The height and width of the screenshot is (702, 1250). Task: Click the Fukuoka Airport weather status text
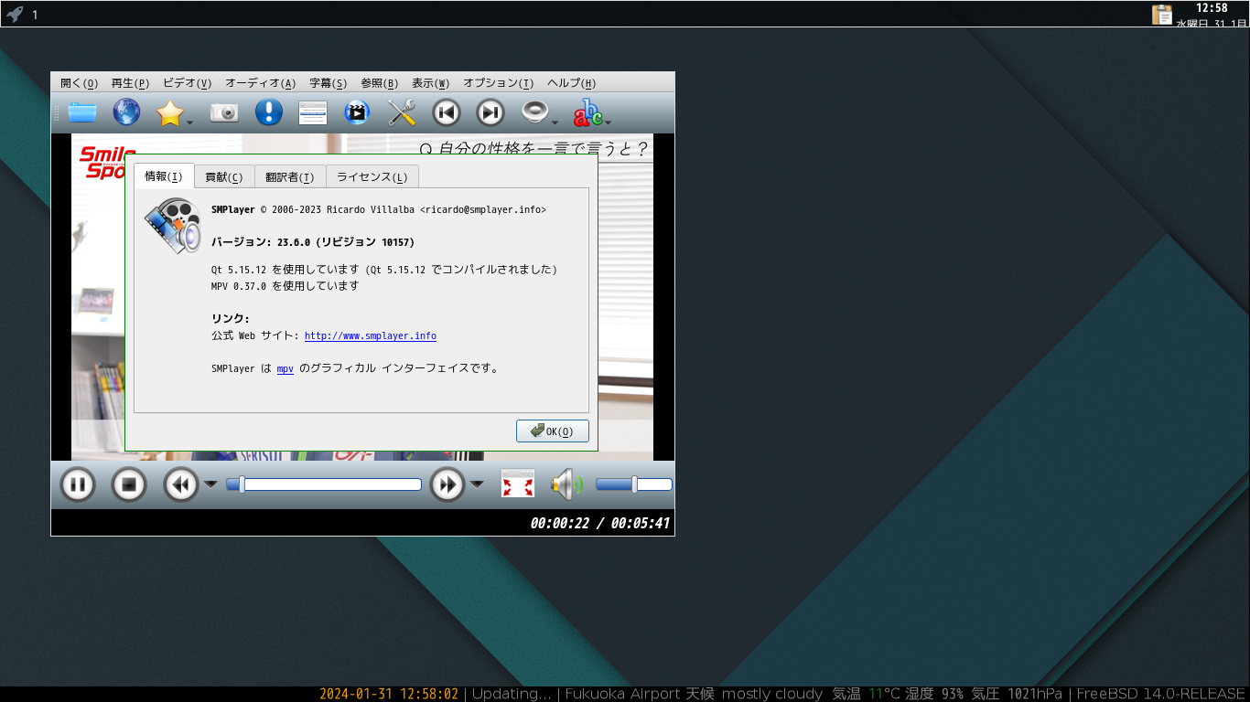click(814, 694)
